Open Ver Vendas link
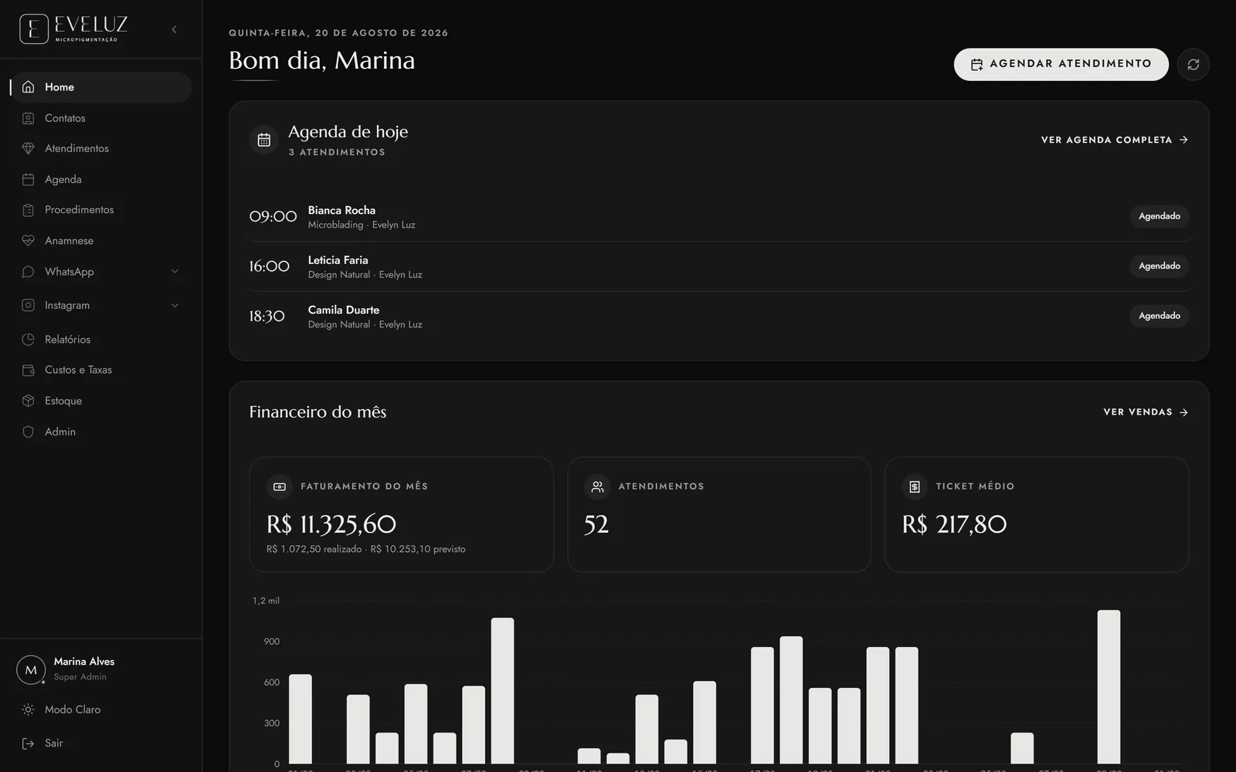This screenshot has width=1236, height=772. 1146,412
